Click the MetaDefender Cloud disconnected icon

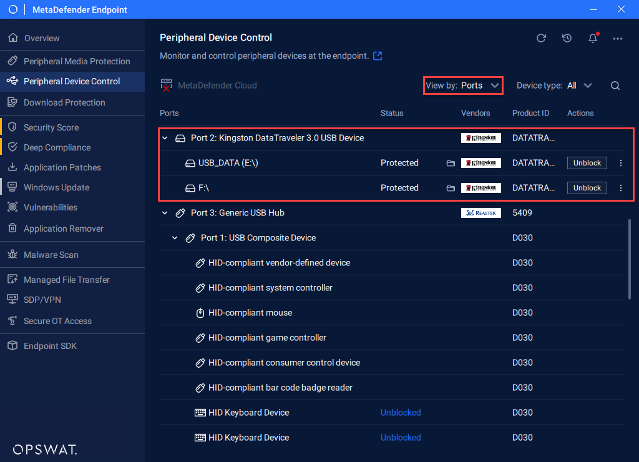[166, 86]
